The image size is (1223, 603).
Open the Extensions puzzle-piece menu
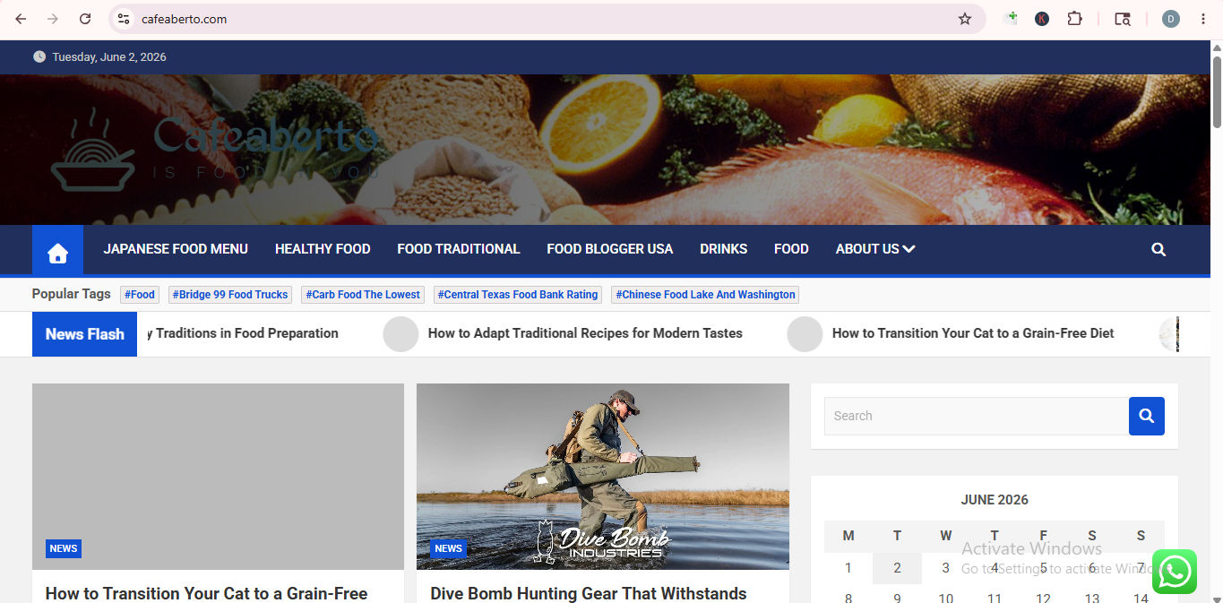coord(1074,19)
